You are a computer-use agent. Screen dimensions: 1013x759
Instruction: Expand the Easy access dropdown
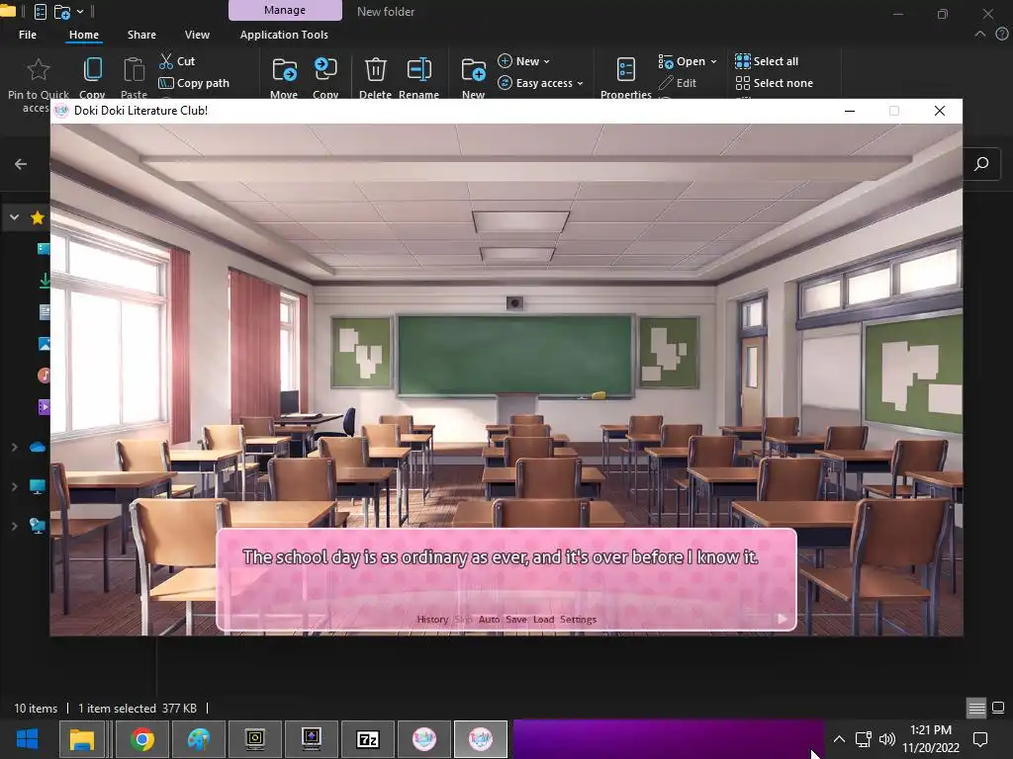click(x=541, y=83)
